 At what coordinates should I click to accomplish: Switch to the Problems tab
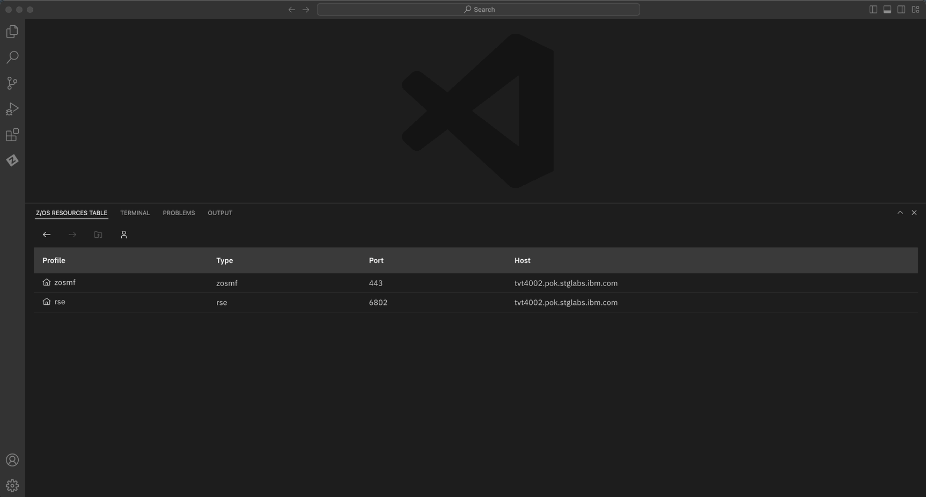click(179, 213)
